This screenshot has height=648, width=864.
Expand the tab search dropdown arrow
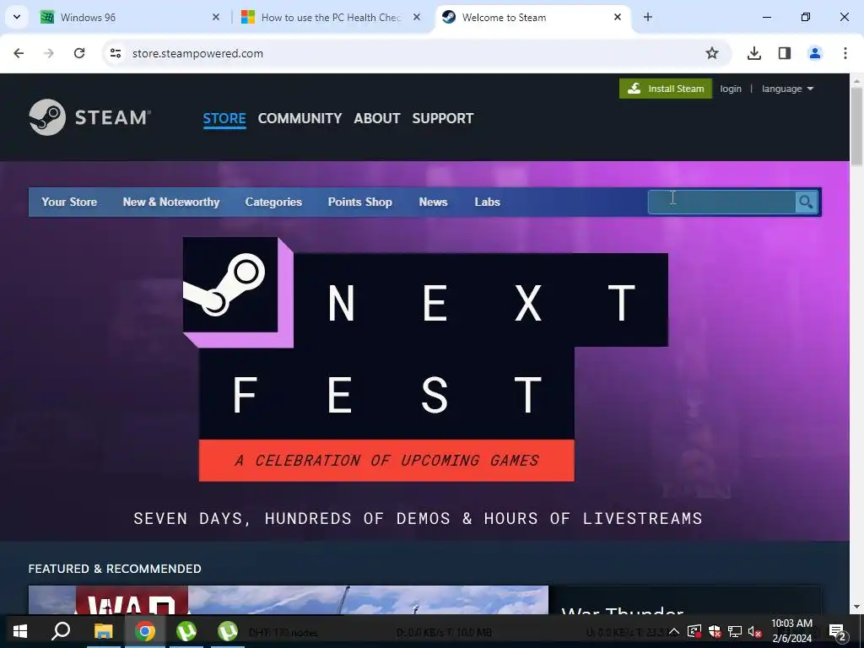coord(17,17)
